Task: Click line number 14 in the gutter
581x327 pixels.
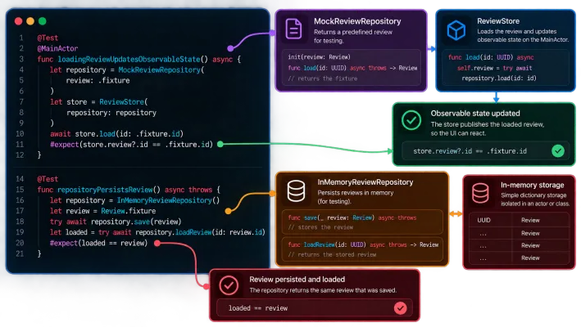Action: (20, 179)
